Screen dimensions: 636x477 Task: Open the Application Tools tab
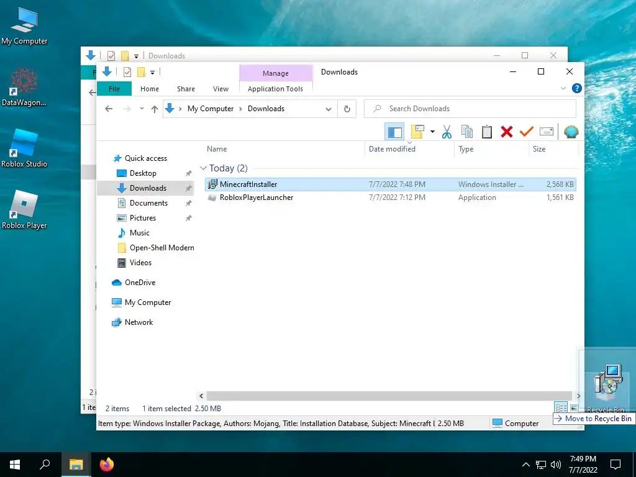275,88
